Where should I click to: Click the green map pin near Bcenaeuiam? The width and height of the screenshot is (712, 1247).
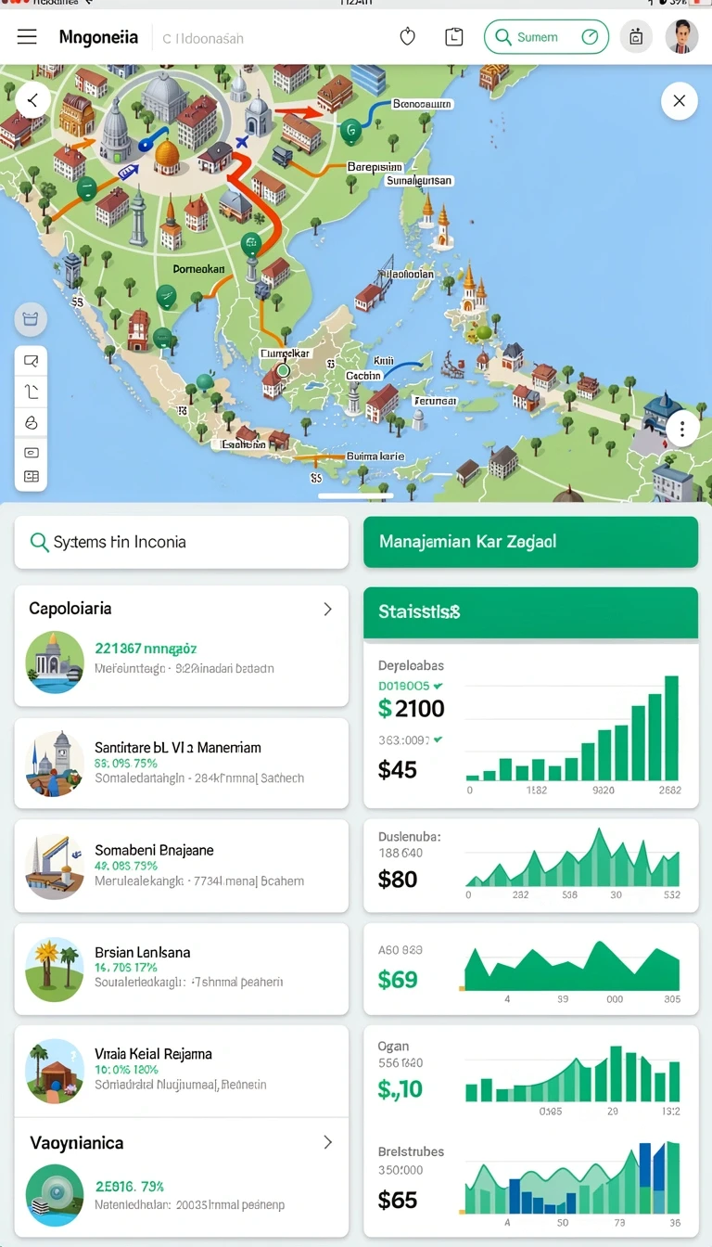point(350,131)
